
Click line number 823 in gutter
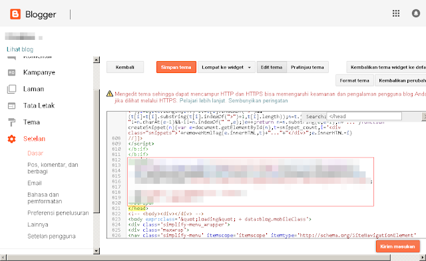pos(116,219)
